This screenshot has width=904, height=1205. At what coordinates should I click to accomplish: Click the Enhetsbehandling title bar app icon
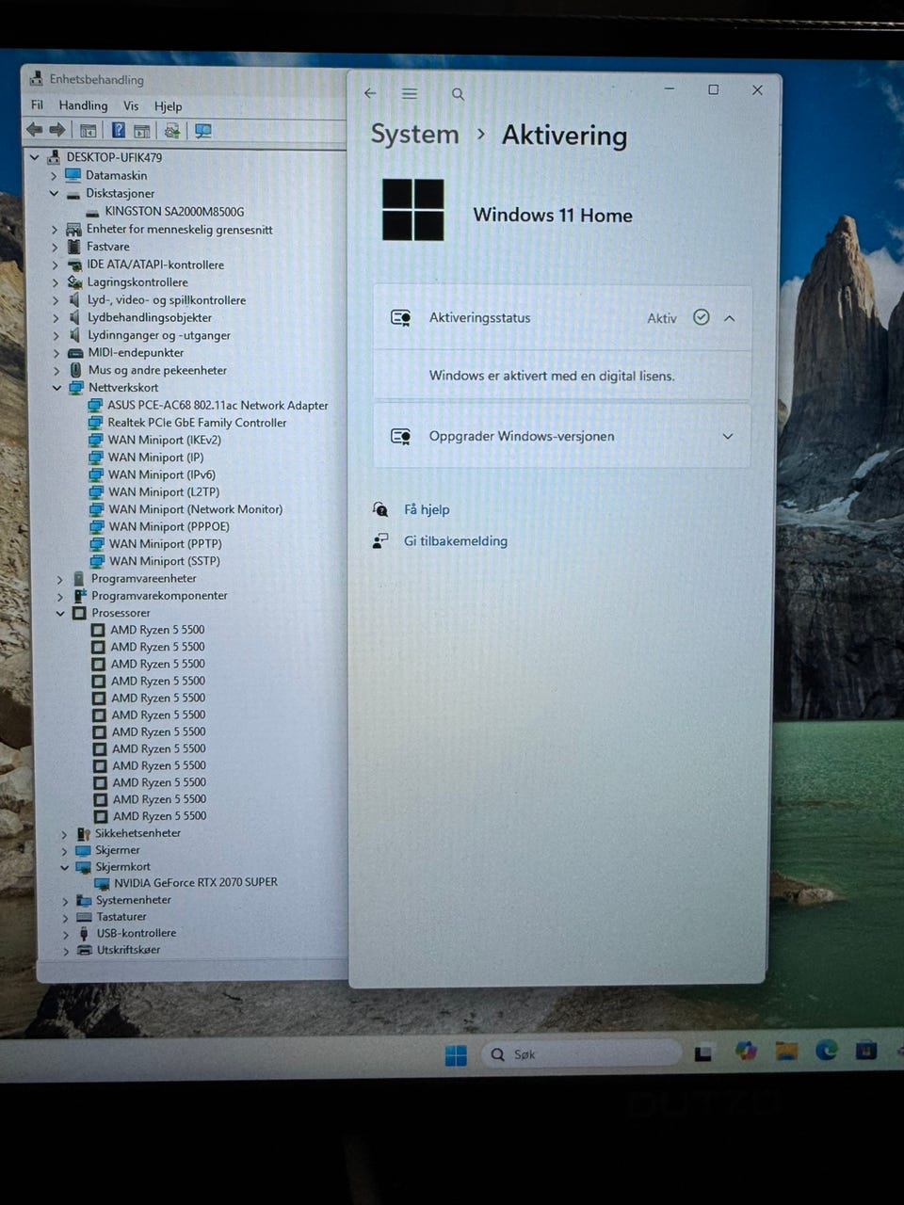(36, 78)
